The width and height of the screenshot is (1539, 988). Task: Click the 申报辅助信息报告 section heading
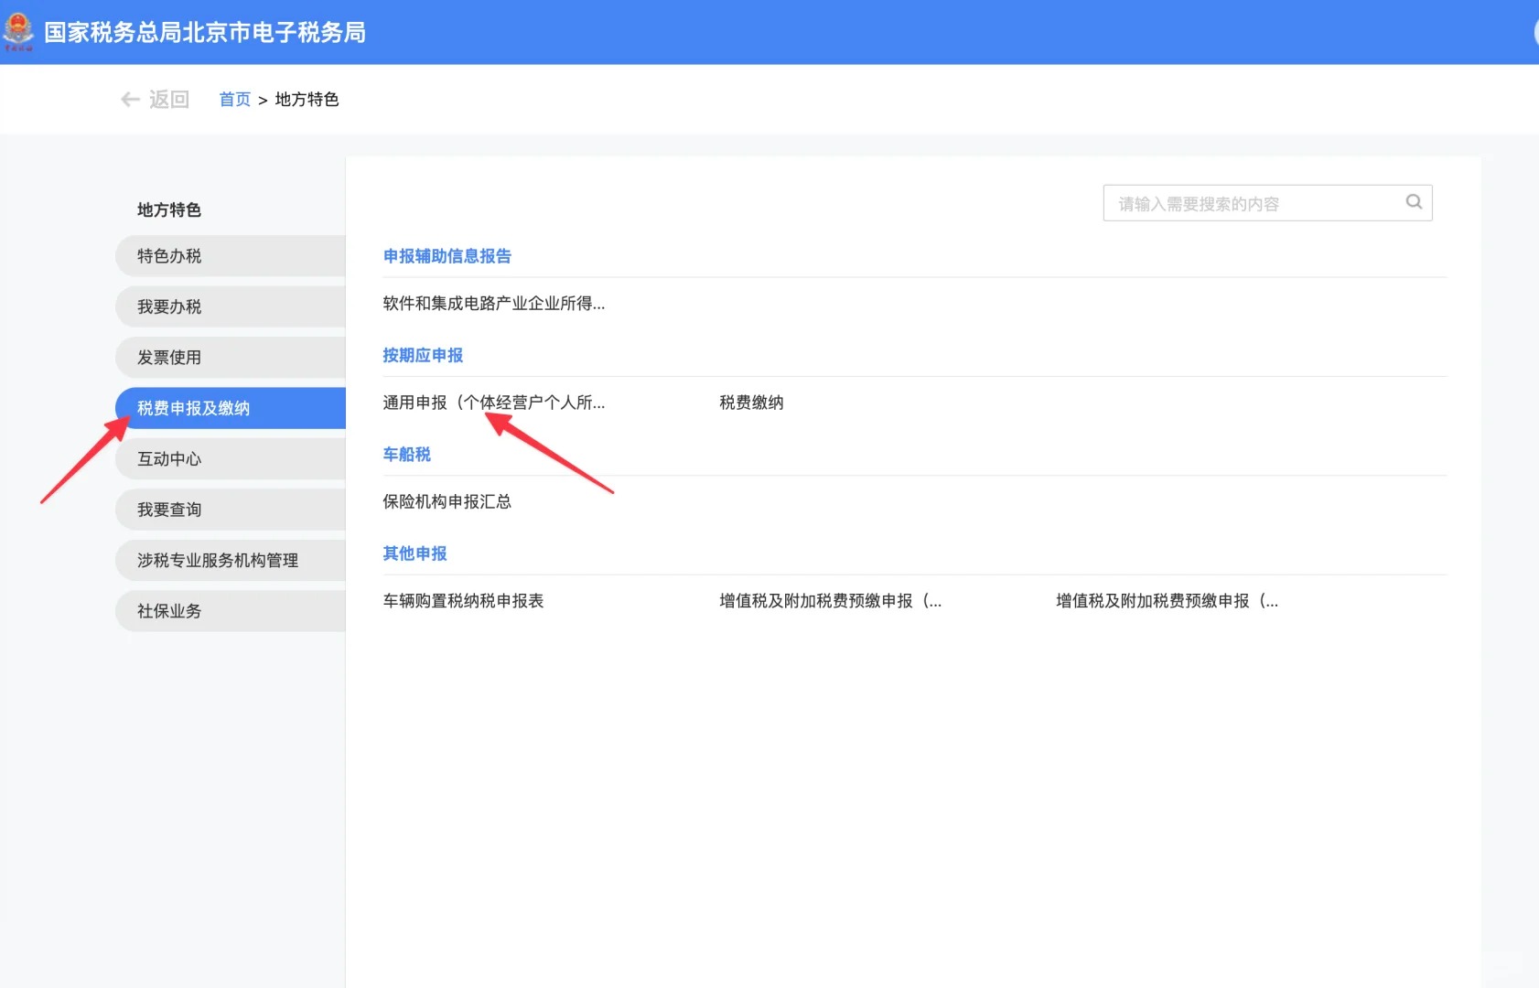(447, 256)
